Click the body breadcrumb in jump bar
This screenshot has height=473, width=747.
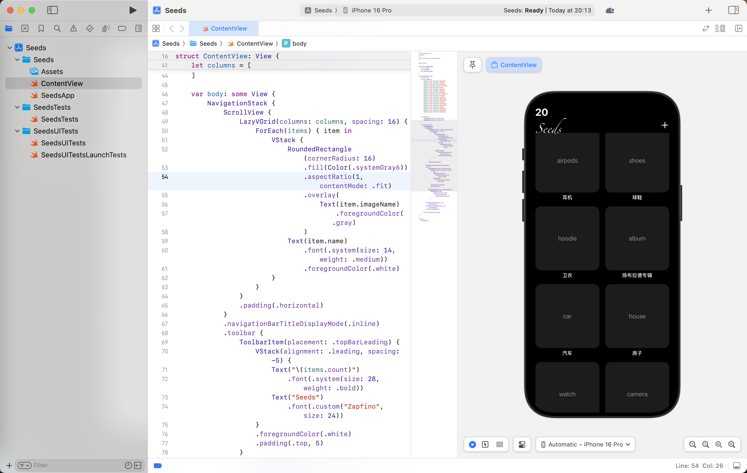tap(299, 44)
